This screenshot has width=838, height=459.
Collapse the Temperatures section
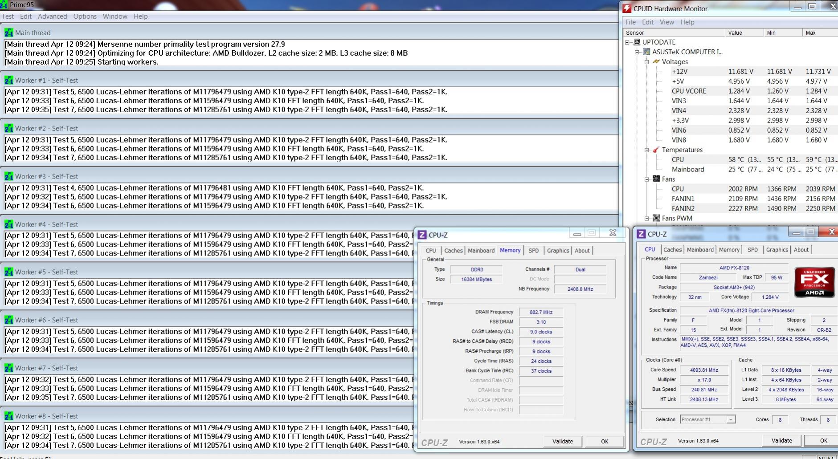click(x=647, y=150)
